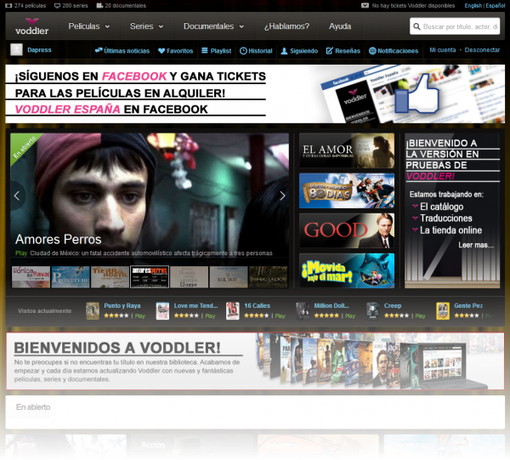This screenshot has height=460, width=510.
Task: Open Reseñas reviews section
Action: 343,51
